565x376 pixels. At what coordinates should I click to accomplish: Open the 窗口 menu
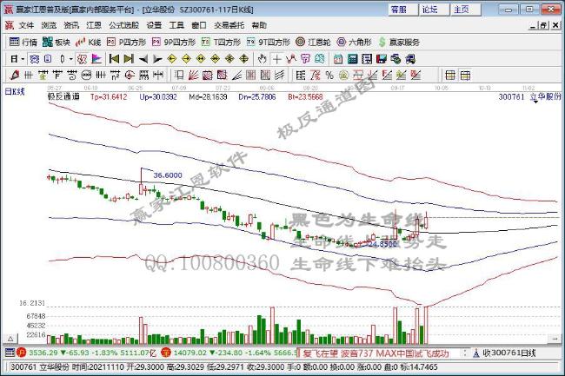coord(199,25)
